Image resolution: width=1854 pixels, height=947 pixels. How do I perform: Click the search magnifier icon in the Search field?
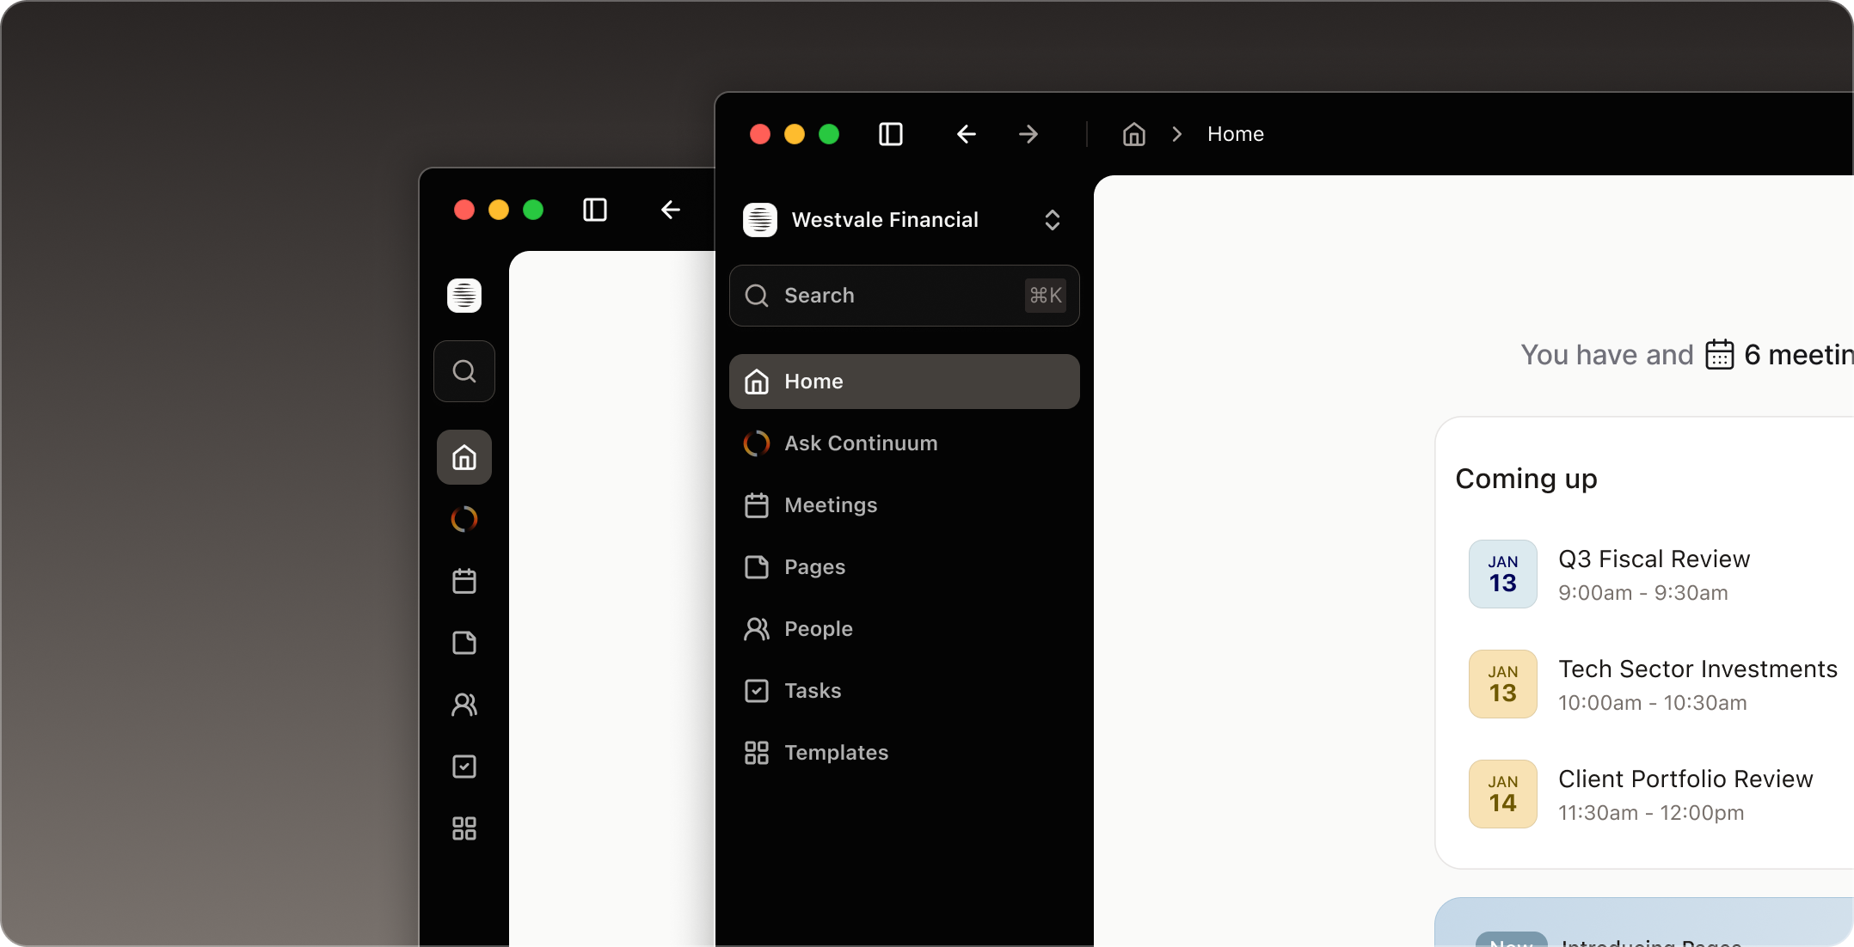(x=757, y=296)
